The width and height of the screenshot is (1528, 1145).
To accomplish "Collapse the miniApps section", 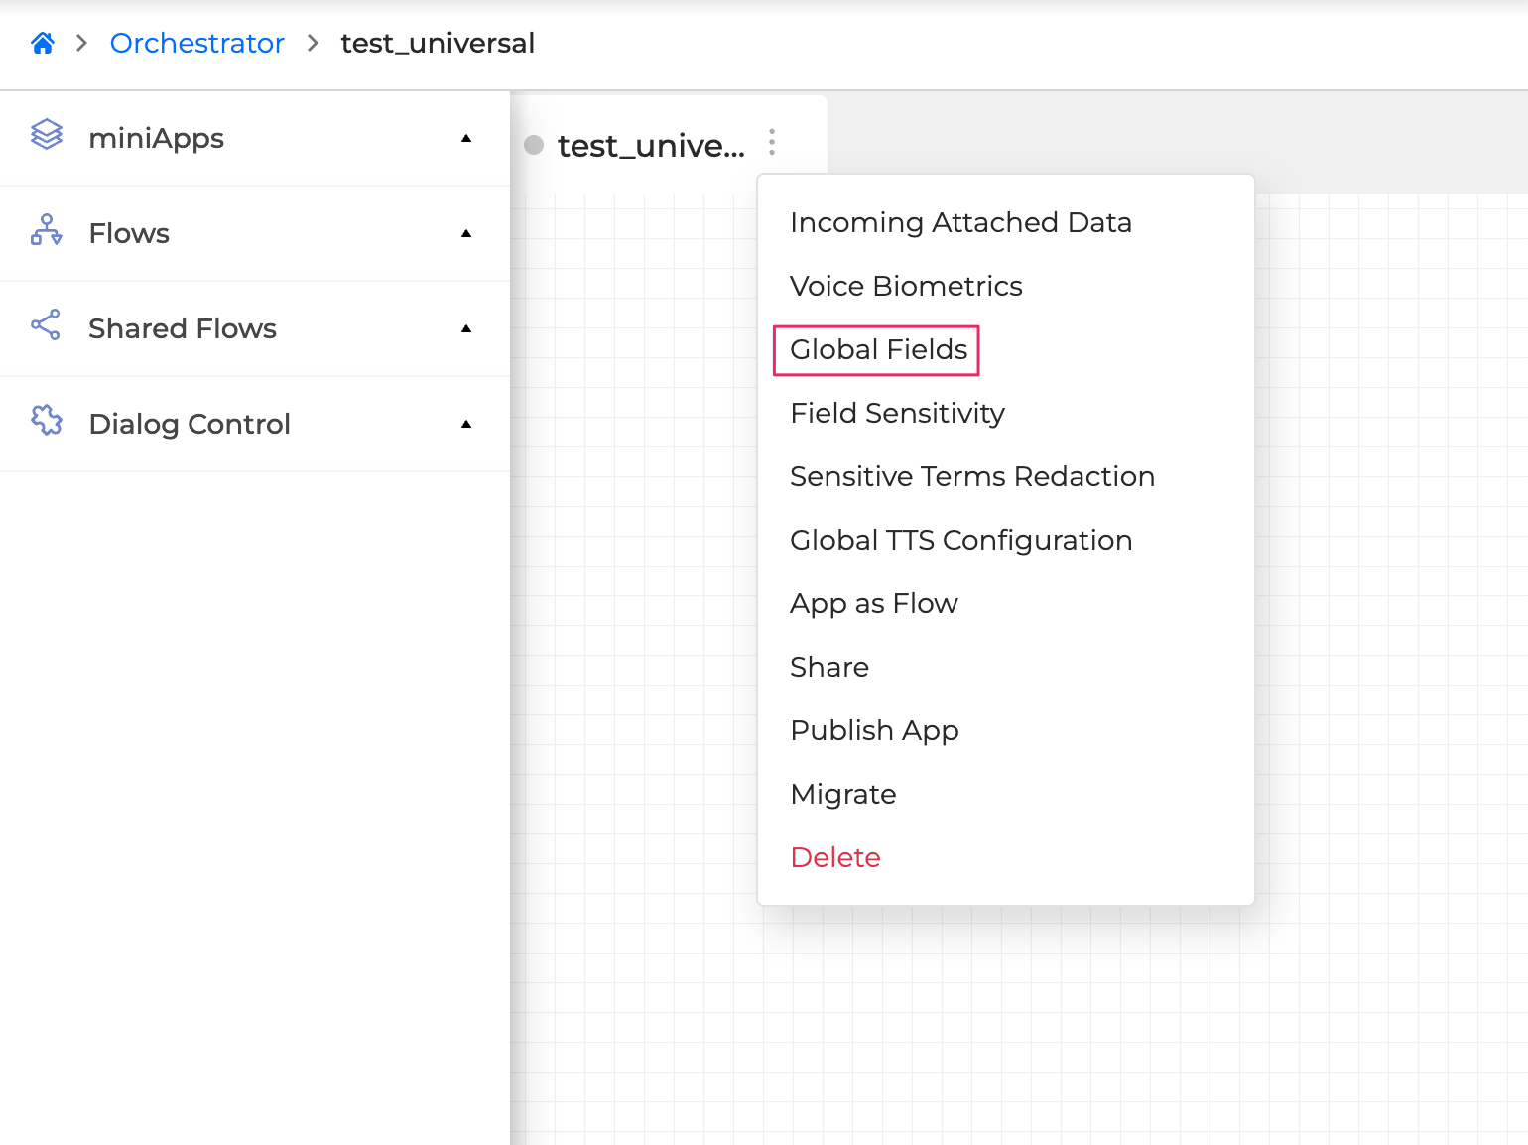I will pyautogui.click(x=466, y=139).
